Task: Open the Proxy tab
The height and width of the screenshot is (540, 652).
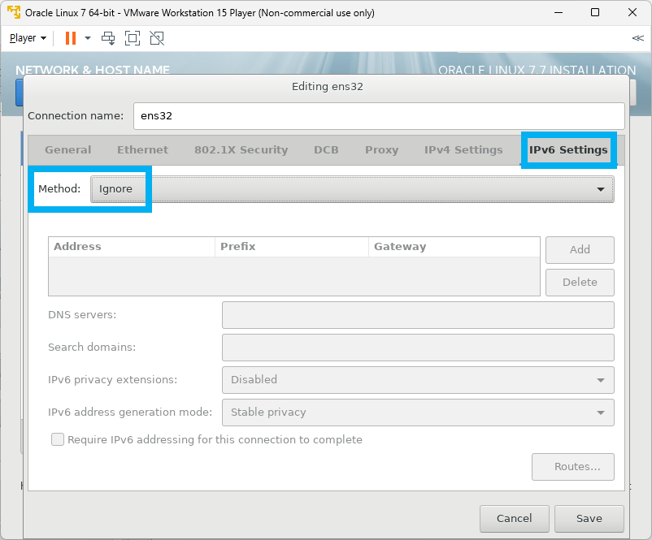Action: pos(382,150)
